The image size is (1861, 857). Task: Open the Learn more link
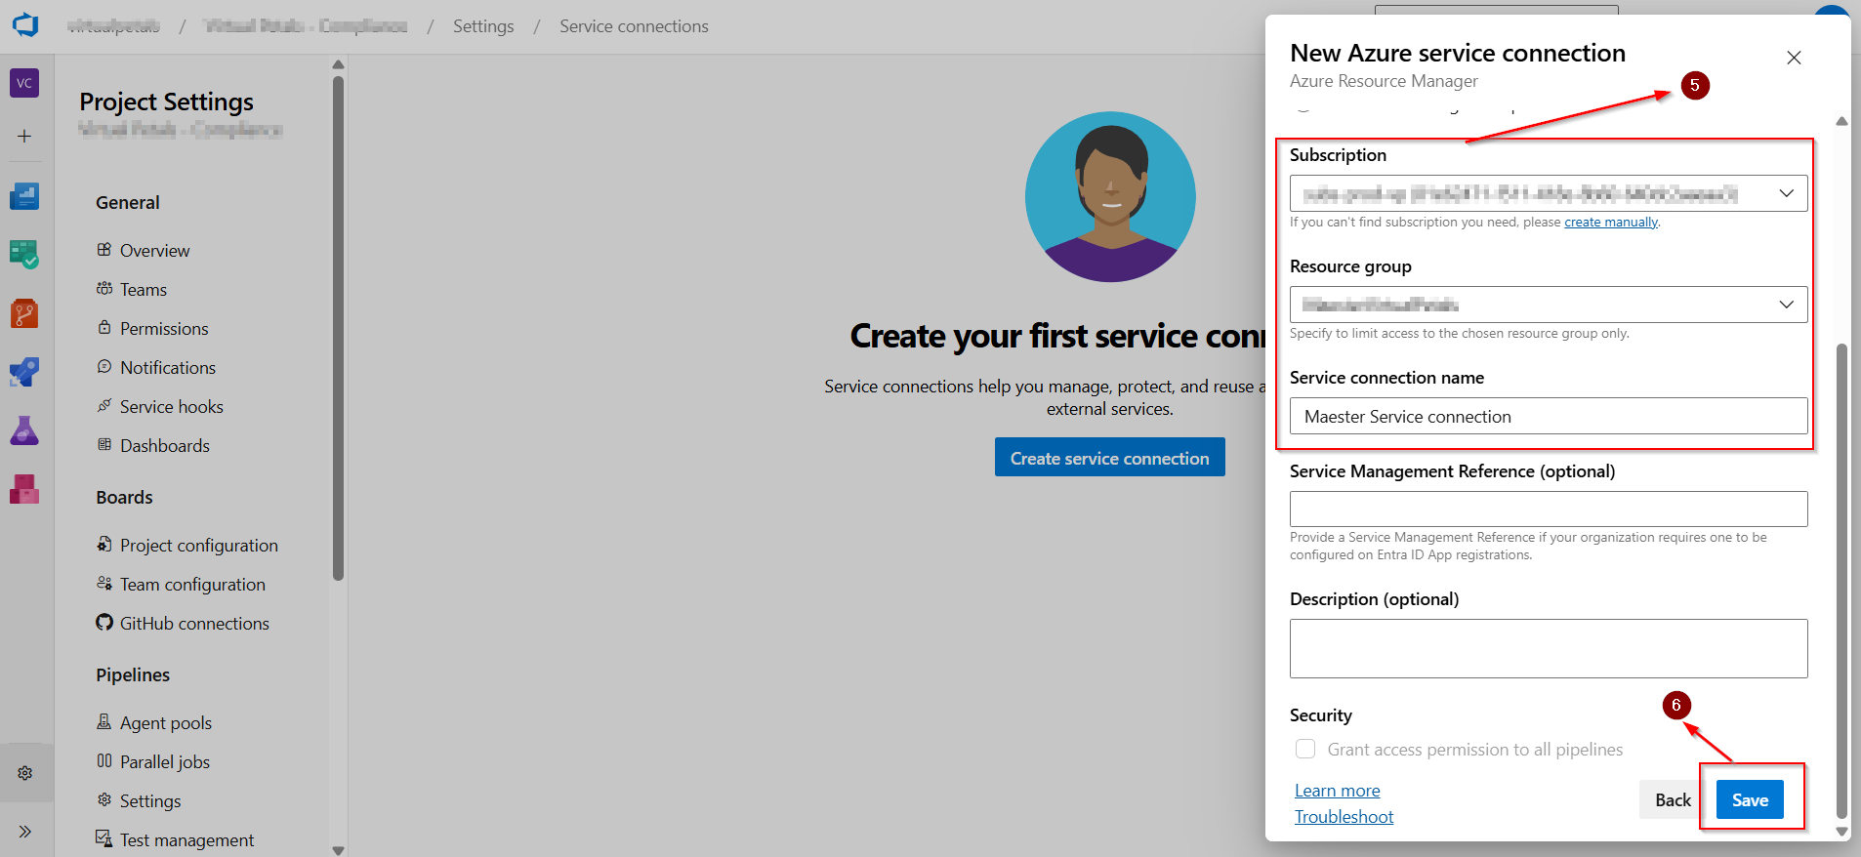pos(1337,791)
